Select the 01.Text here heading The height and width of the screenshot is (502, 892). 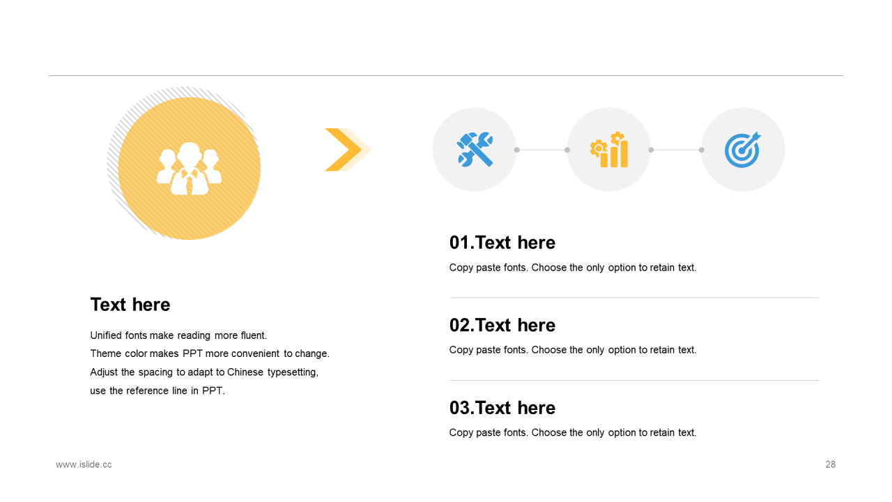coord(502,243)
